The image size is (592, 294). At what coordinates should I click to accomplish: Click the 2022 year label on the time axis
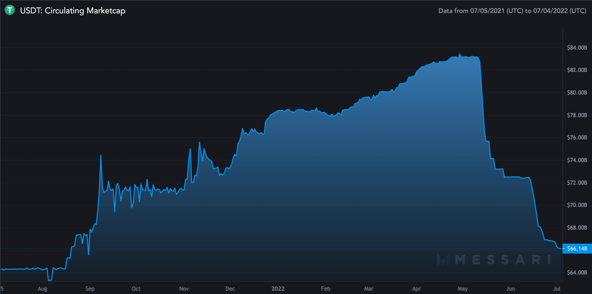click(278, 289)
